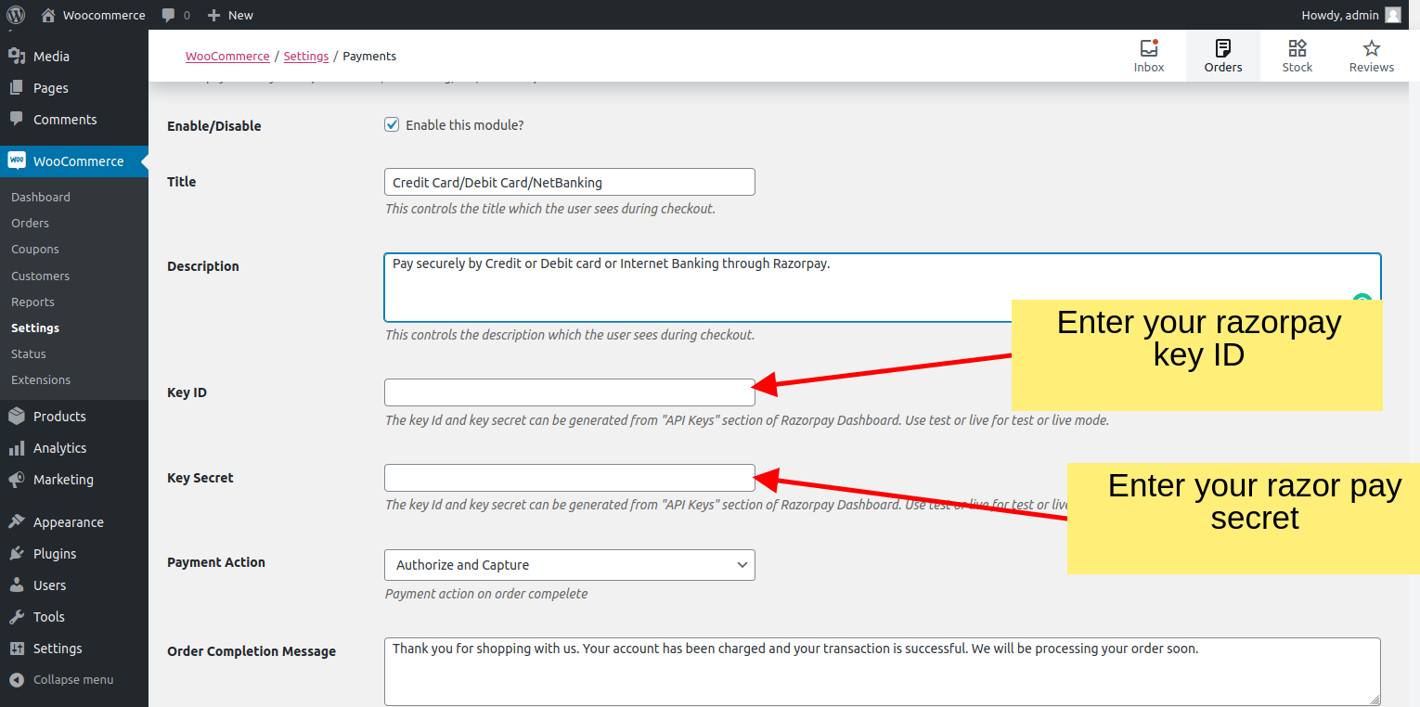Image resolution: width=1420 pixels, height=707 pixels.
Task: Click the Plugins plug icon
Action: point(17,554)
